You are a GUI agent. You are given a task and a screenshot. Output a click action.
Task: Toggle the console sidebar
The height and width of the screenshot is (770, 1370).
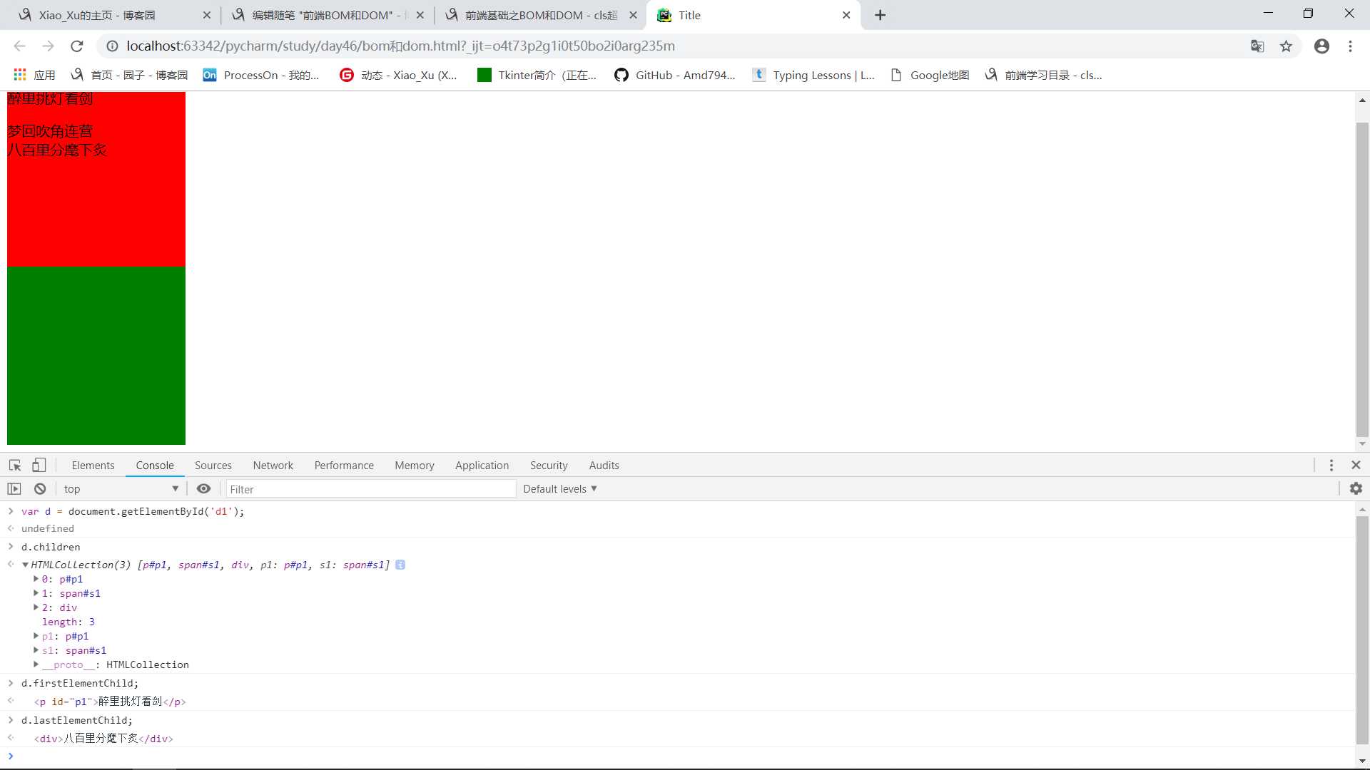tap(14, 489)
